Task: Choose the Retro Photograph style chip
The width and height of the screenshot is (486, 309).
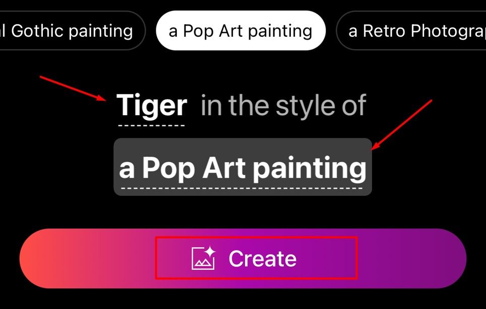Action: (411, 31)
